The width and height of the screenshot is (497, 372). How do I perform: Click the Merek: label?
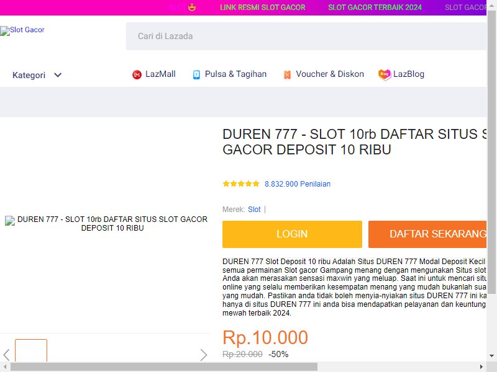pyautogui.click(x=234, y=210)
